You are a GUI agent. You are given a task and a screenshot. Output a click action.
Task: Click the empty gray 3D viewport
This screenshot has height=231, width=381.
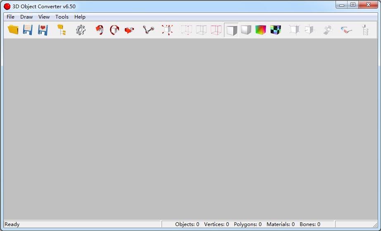(x=190, y=129)
